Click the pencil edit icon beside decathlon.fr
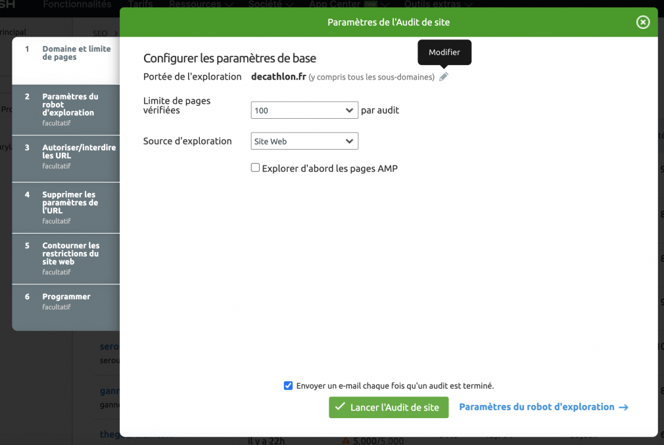Screen dimensions: 664x445 coord(443,77)
